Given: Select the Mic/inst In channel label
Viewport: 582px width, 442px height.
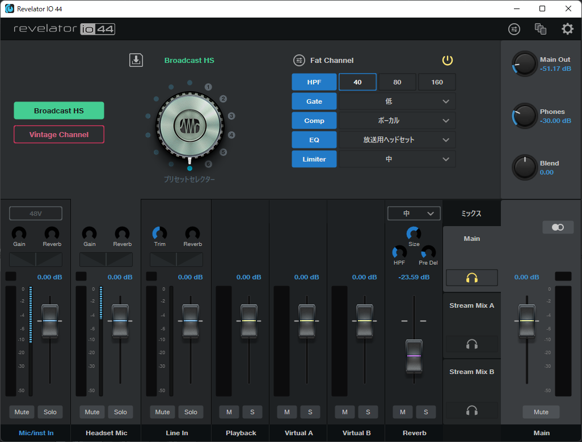Looking at the screenshot, I should [36, 433].
